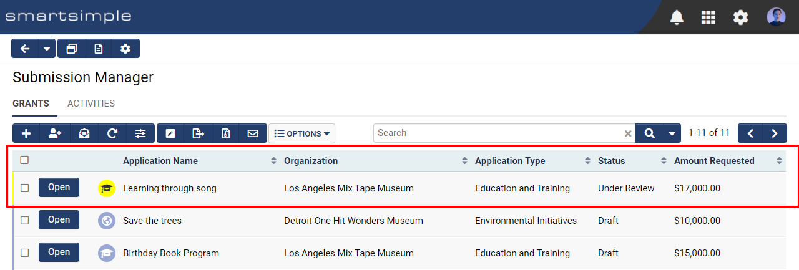Click the pencil edit icon in the toolbar

click(170, 133)
